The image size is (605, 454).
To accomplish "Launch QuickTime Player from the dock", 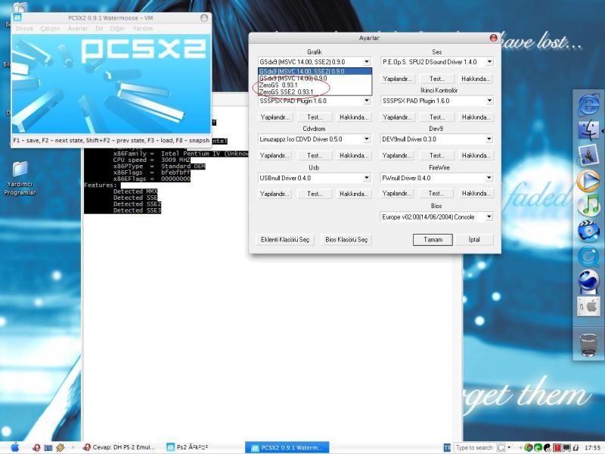I will point(588,257).
